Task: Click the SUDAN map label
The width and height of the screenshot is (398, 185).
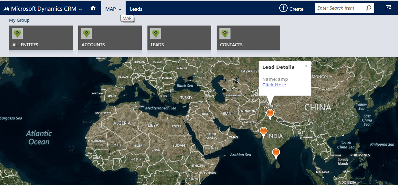Action: [179, 145]
